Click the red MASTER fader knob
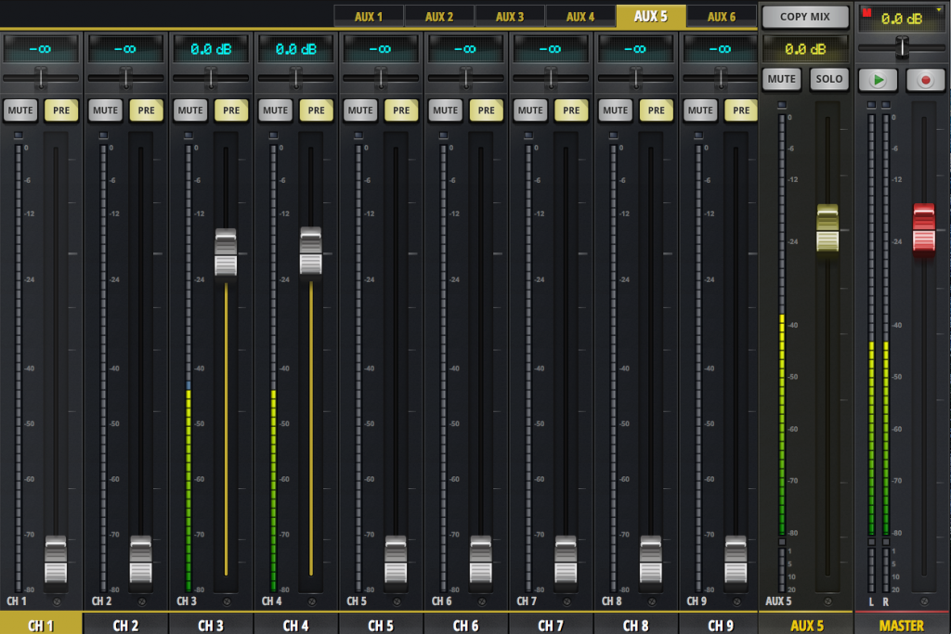The height and width of the screenshot is (634, 951). click(x=924, y=228)
